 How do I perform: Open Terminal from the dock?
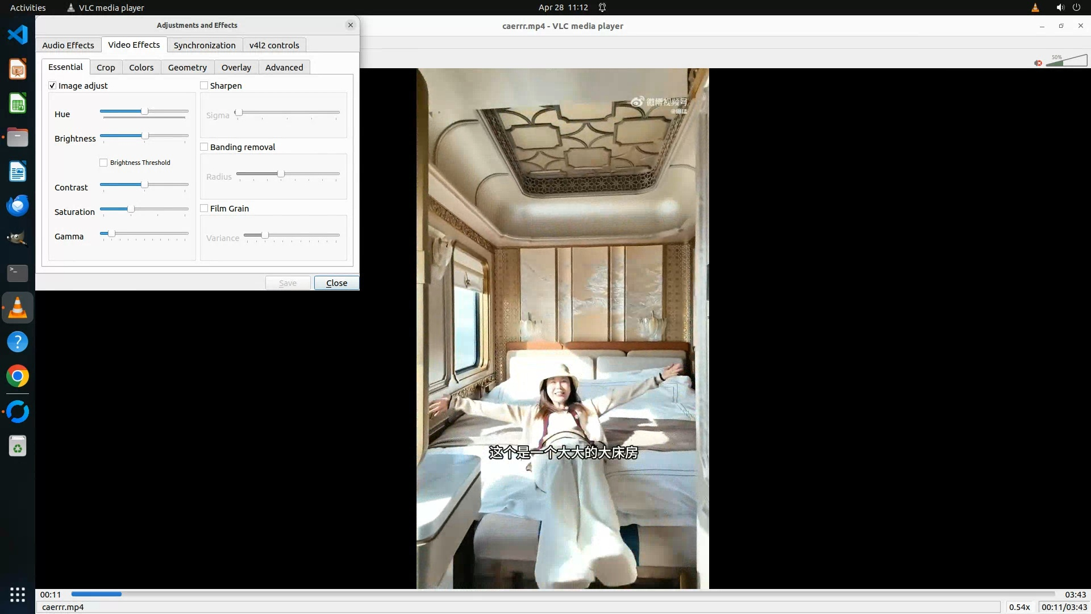pyautogui.click(x=18, y=273)
